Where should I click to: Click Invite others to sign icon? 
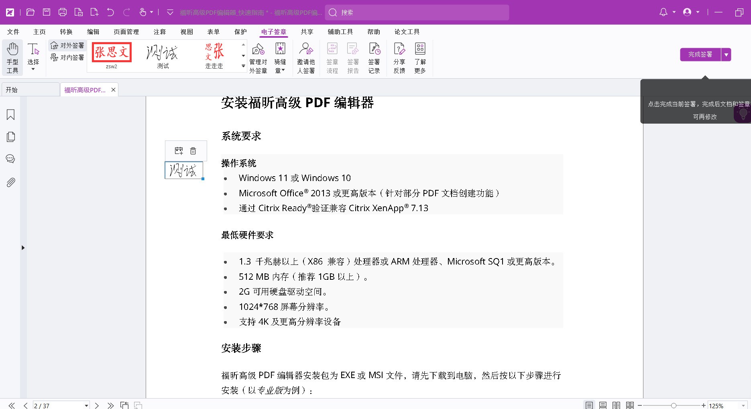(306, 58)
